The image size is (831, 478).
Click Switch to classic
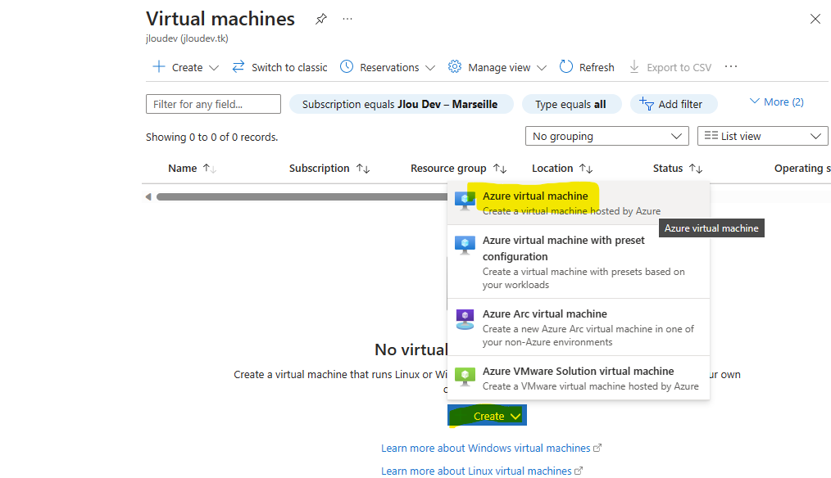pyautogui.click(x=279, y=67)
